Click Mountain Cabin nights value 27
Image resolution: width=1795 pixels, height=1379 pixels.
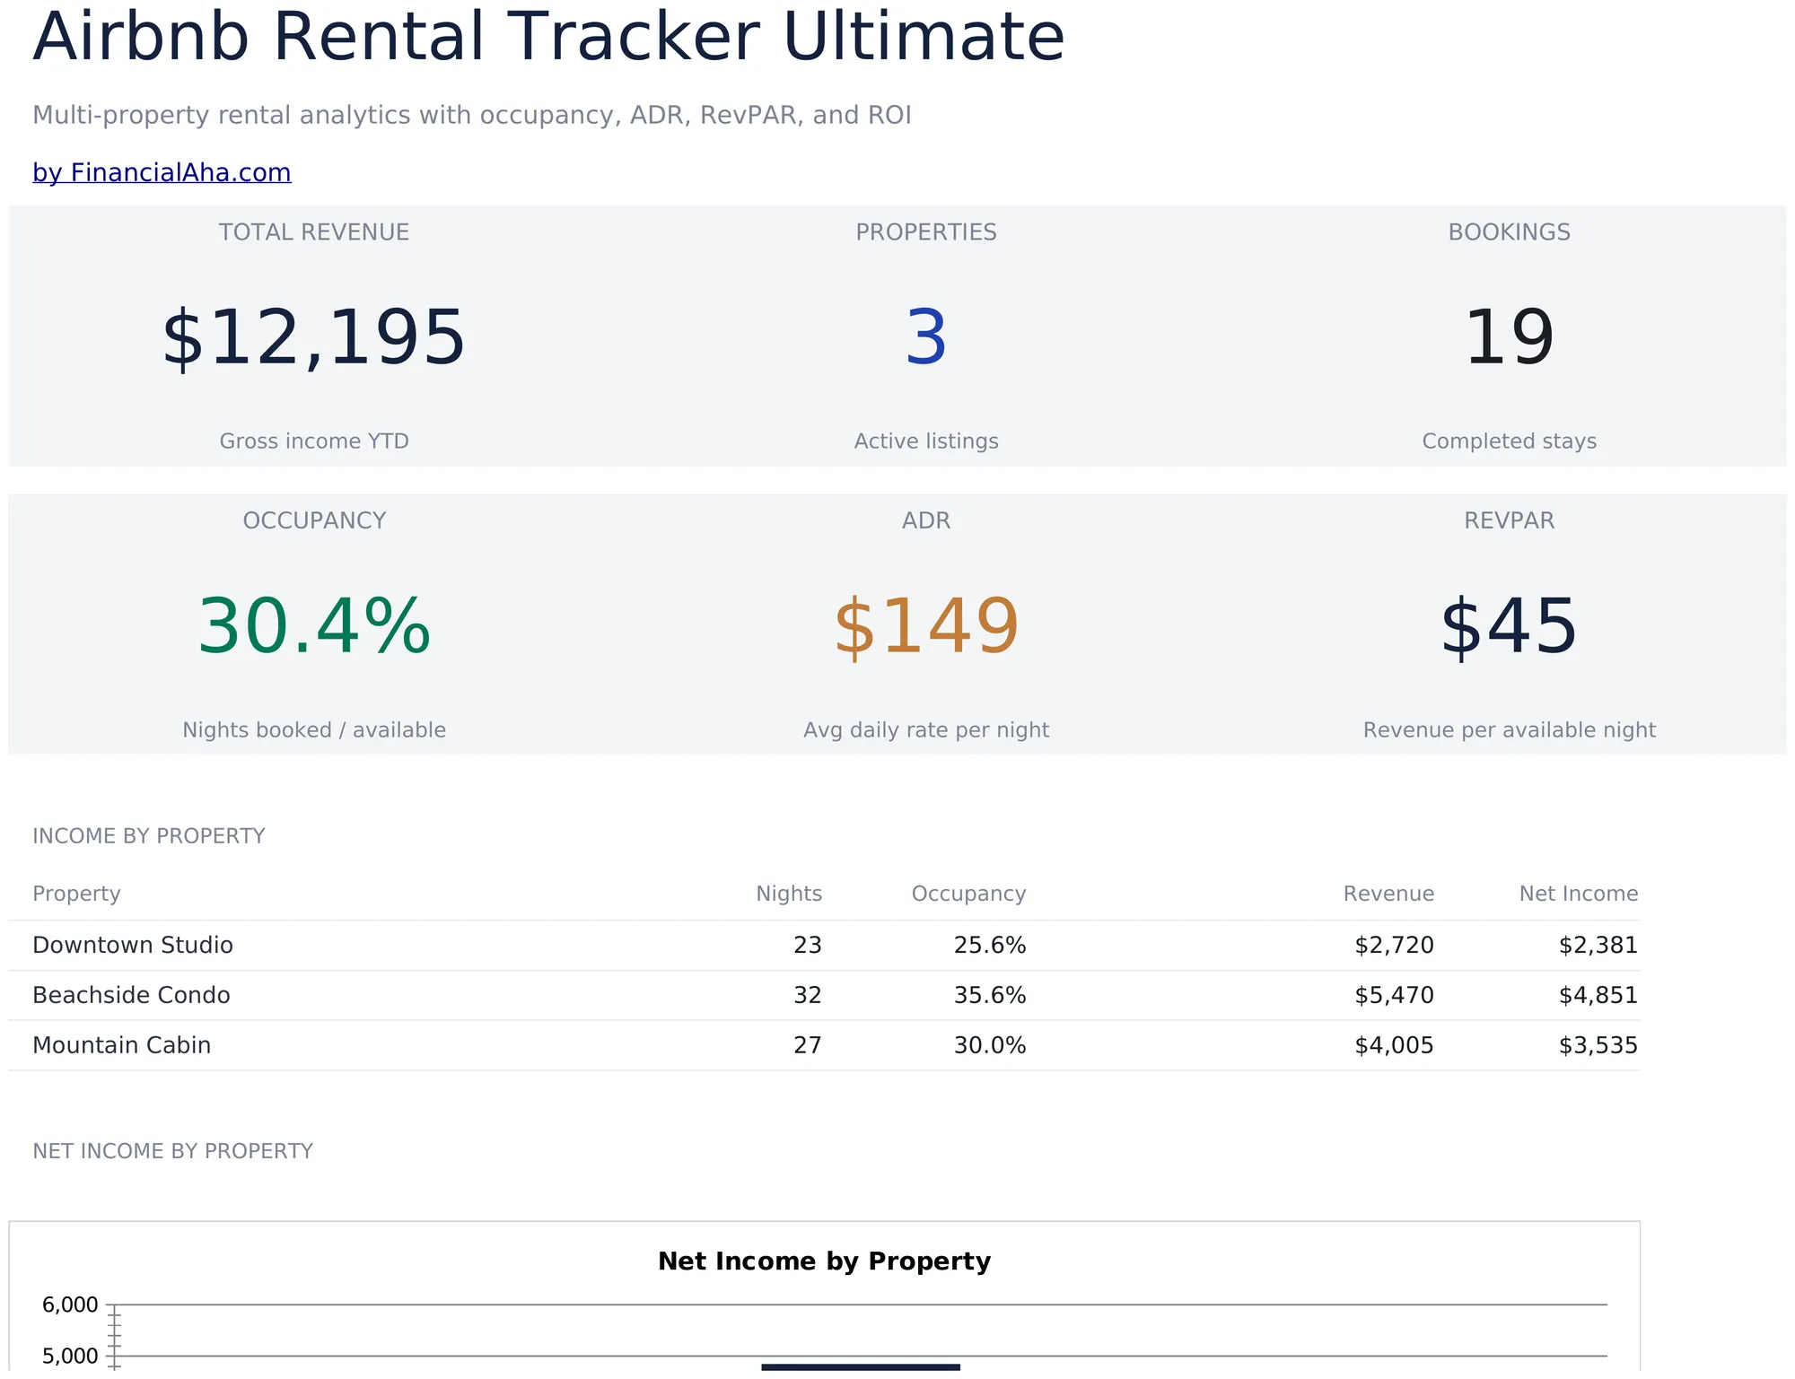(808, 1045)
